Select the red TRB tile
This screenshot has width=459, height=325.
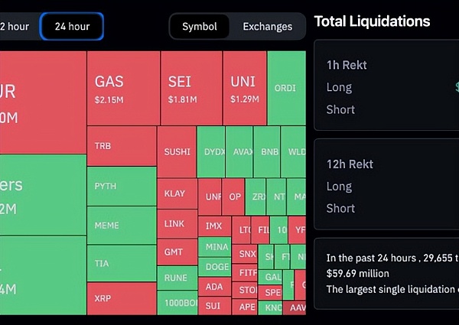(x=121, y=146)
